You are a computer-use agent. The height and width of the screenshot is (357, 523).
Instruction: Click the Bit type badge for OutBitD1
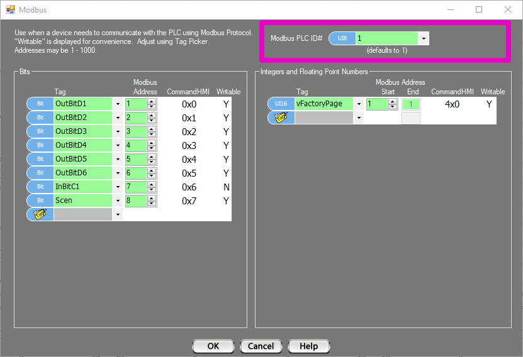[x=40, y=104]
